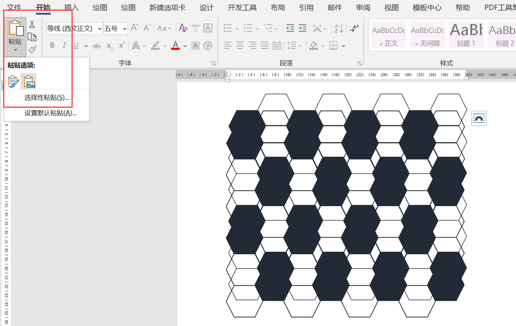Click 设置默认粘贴 in the paste menu
This screenshot has width=516, height=326.
[x=50, y=113]
